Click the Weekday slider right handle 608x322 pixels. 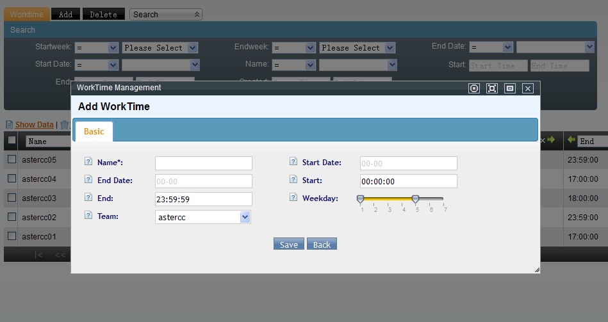[x=415, y=199]
